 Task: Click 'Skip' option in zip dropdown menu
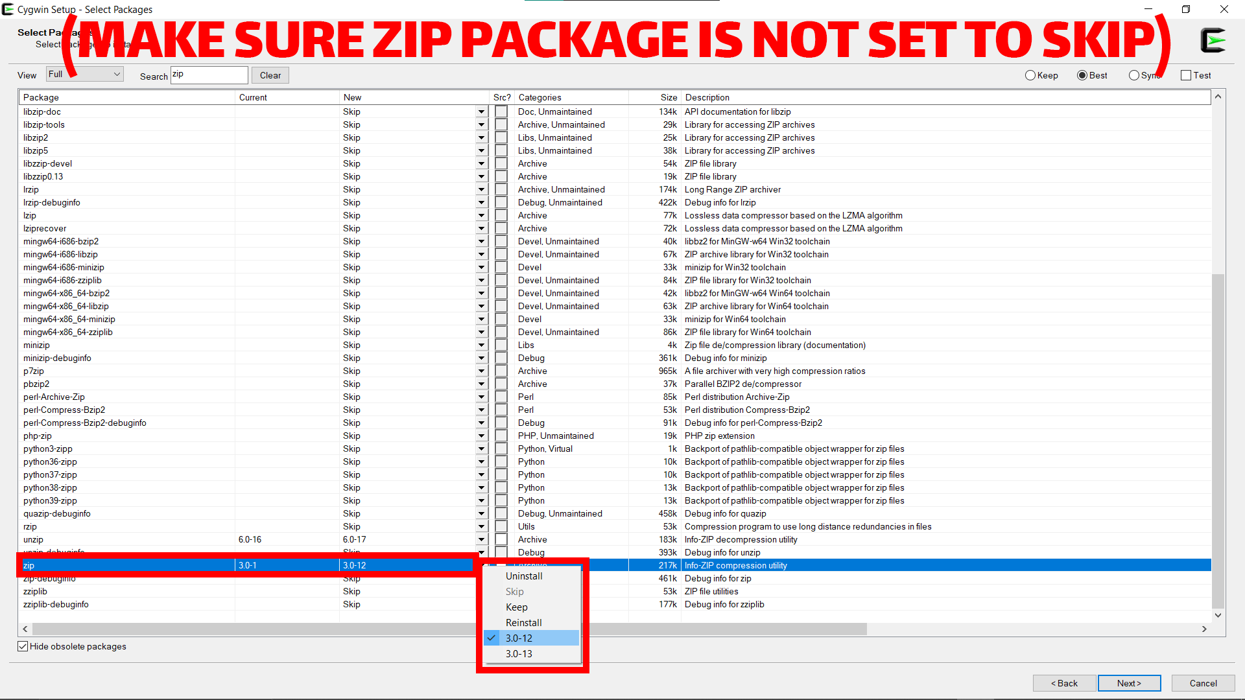pyautogui.click(x=514, y=590)
